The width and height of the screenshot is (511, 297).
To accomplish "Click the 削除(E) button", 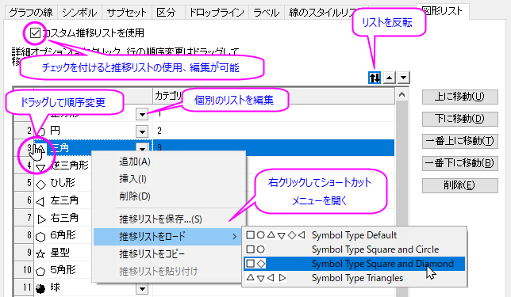I will tap(460, 185).
